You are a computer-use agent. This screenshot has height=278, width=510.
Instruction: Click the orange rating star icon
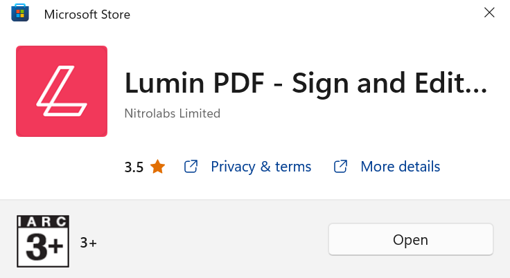click(x=158, y=167)
